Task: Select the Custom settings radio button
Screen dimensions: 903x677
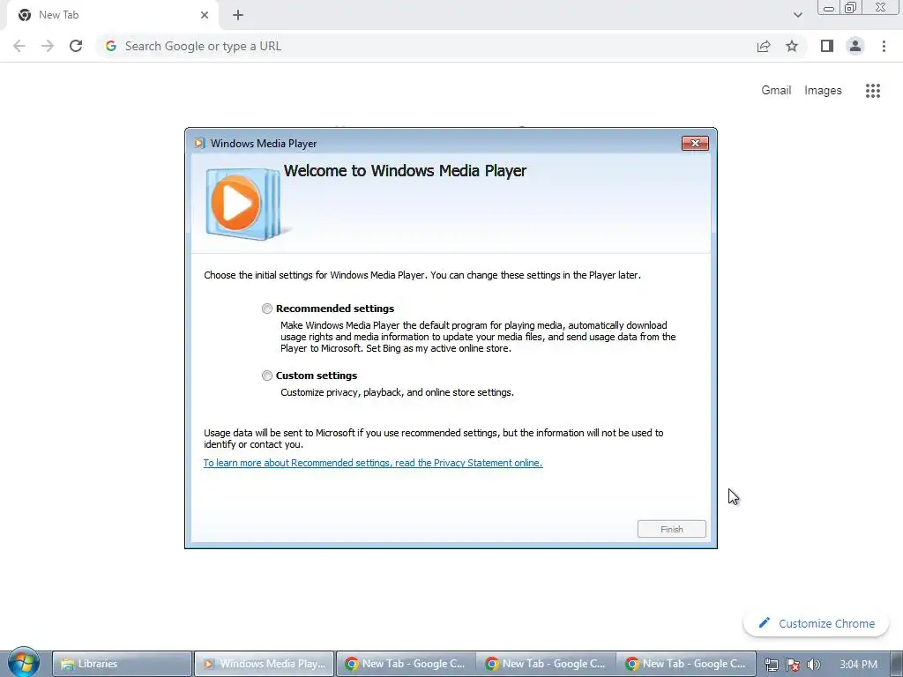Action: pyautogui.click(x=266, y=376)
